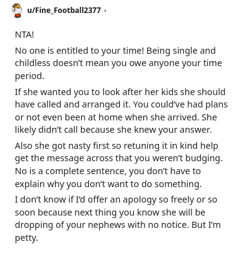Click the text "No is a complete sentence"
Image resolution: width=247 pixels, height=260 pixels.
coord(70,171)
